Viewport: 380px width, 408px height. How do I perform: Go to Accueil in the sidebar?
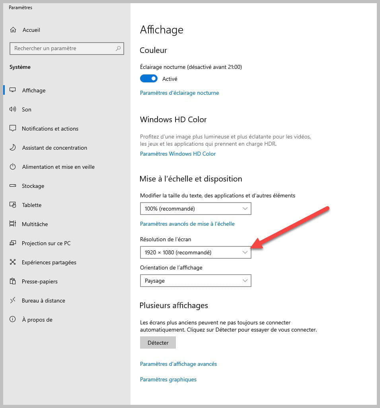(x=31, y=30)
